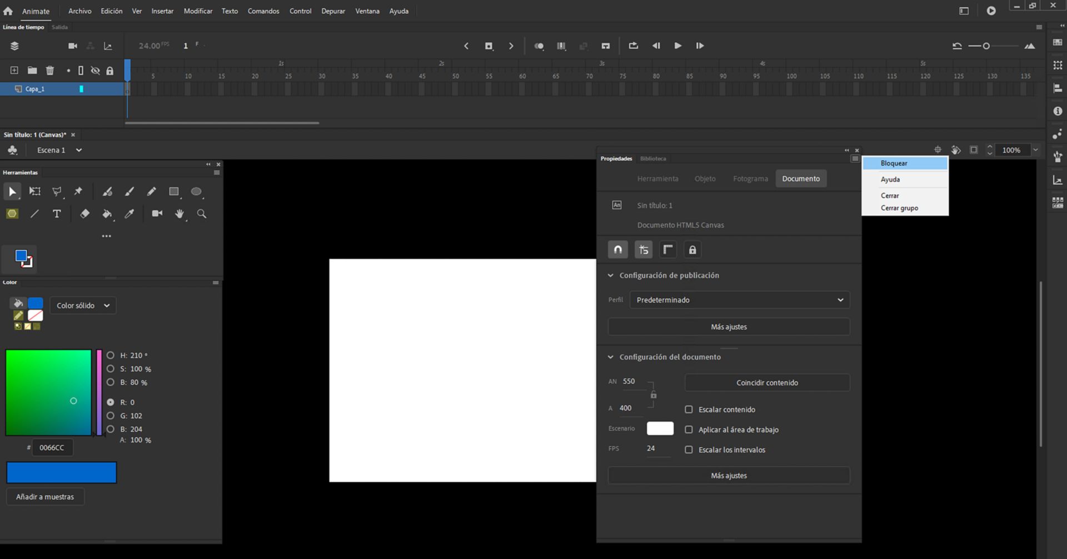Select the Oval tool

196,192
